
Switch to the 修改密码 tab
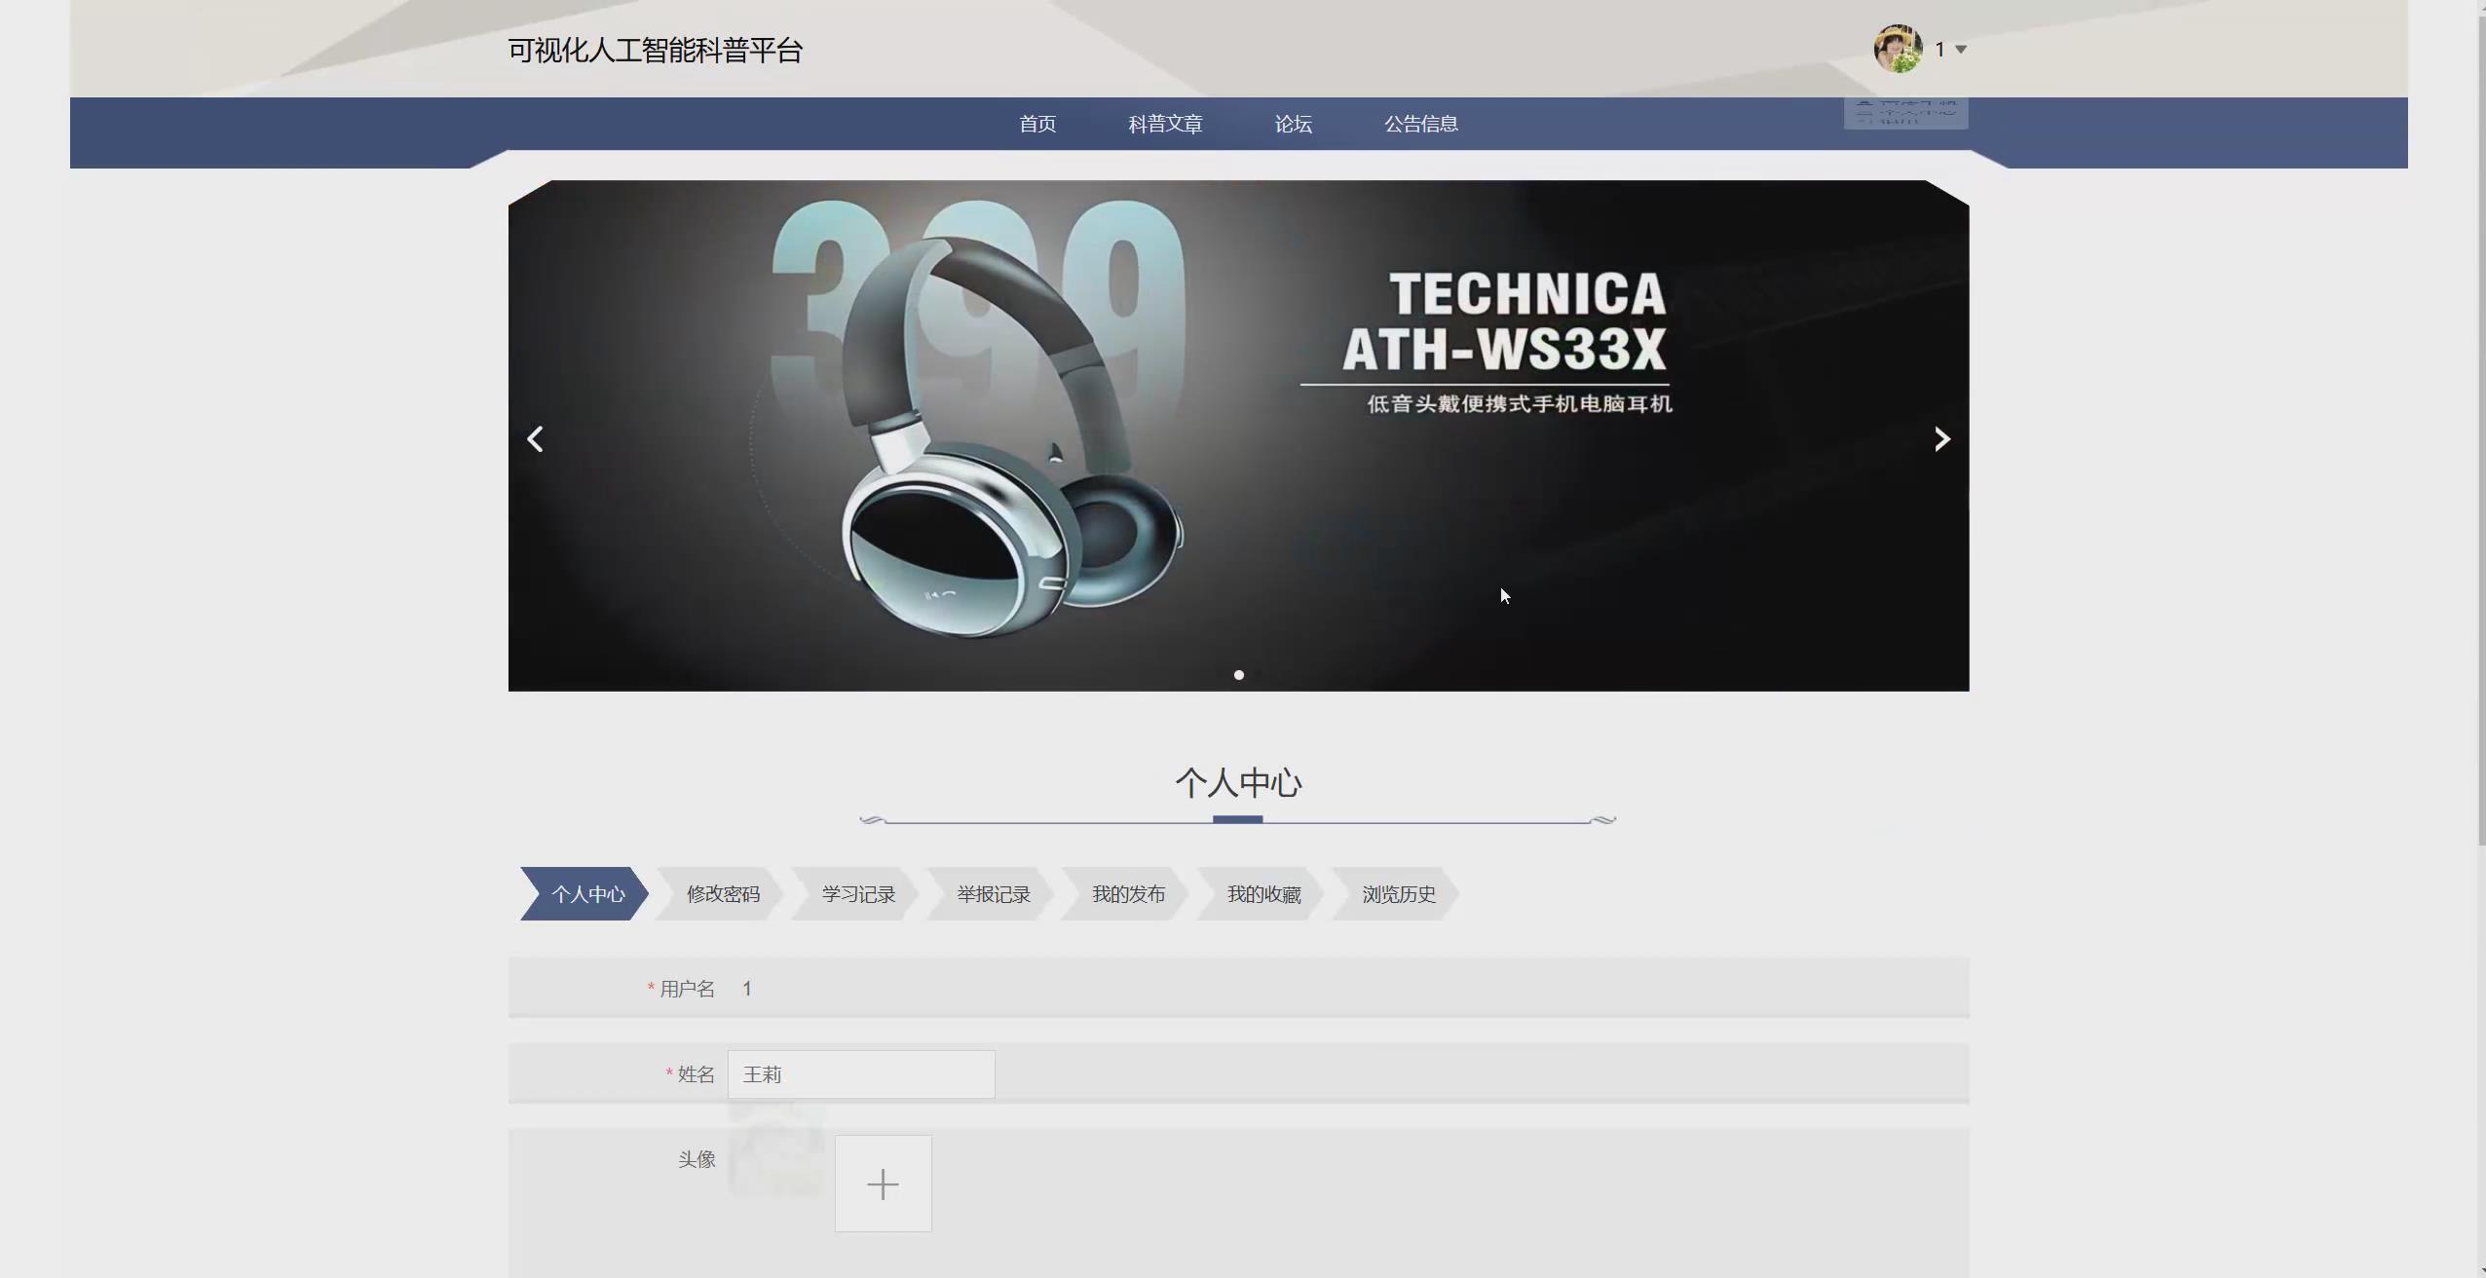click(x=723, y=894)
